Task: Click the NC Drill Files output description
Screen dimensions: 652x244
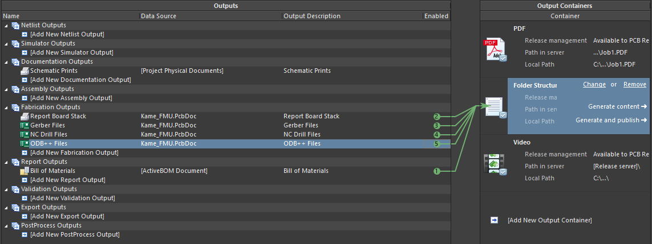Action: click(x=302, y=135)
